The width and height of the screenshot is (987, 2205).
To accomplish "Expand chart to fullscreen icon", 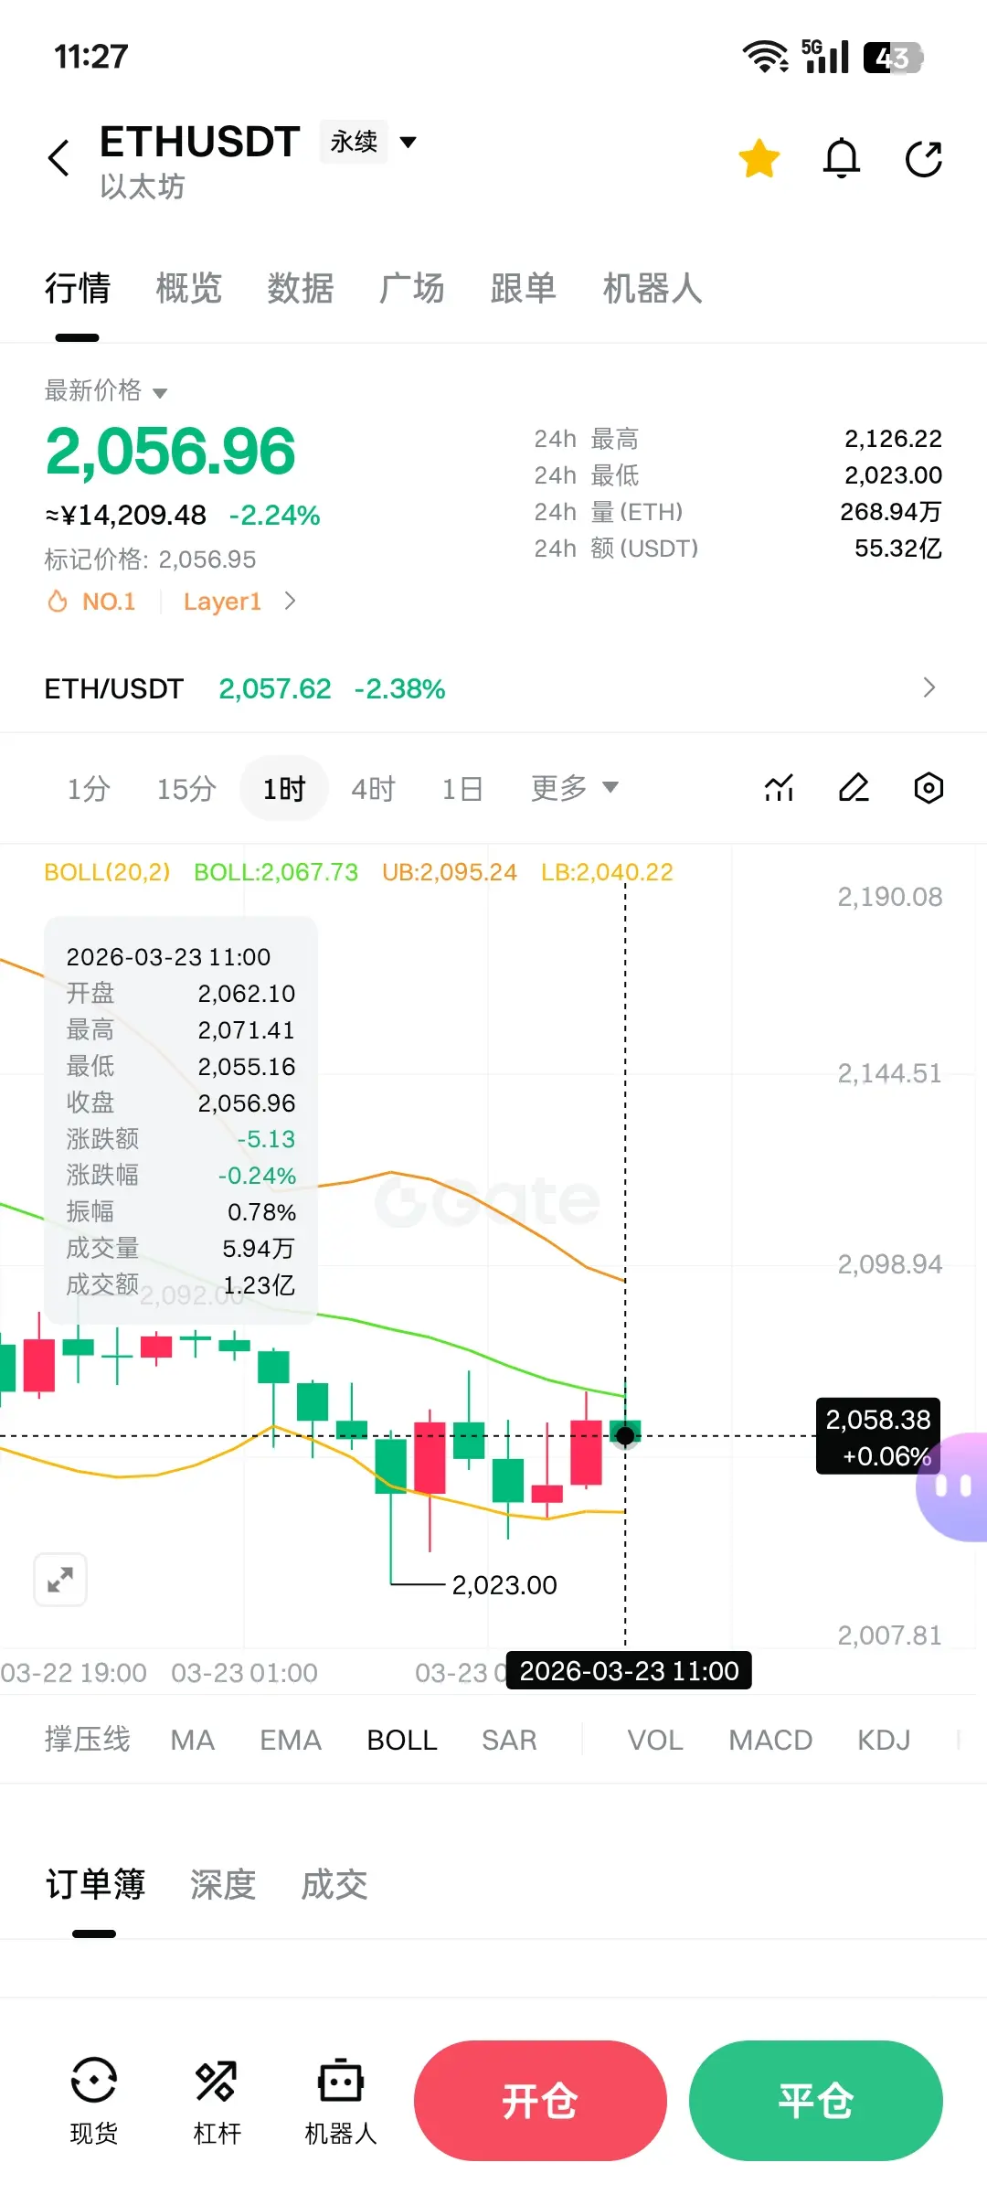I will pyautogui.click(x=60, y=1579).
